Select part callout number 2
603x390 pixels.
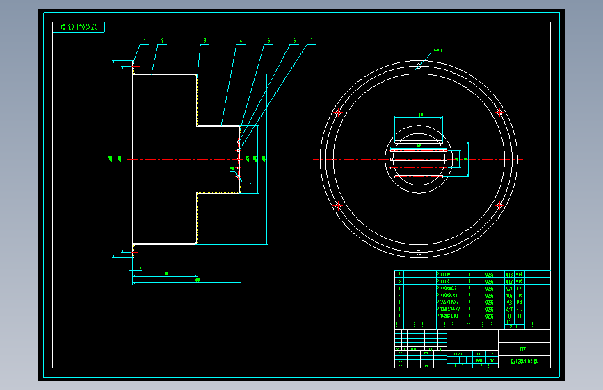pos(162,41)
